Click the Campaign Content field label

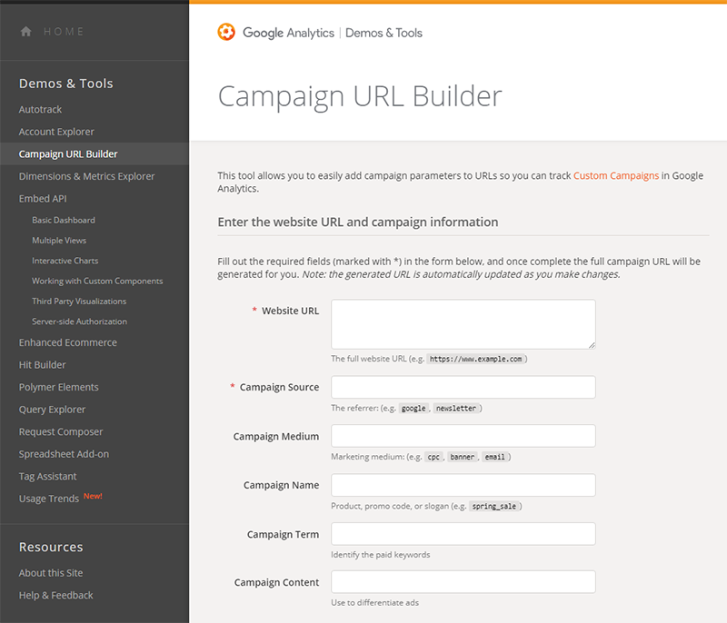[276, 582]
